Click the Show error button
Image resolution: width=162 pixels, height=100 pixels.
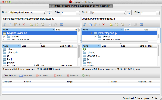(x=43, y=75)
